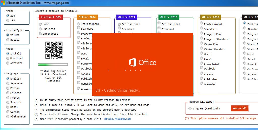Screen dimensions: 258x130
Task: Click the Office logo on the splash screen
Action: coord(143,62)
